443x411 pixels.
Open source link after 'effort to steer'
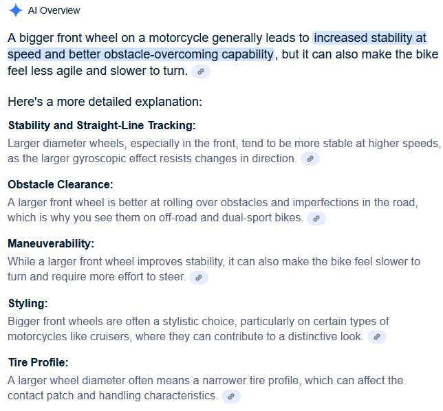(198, 278)
